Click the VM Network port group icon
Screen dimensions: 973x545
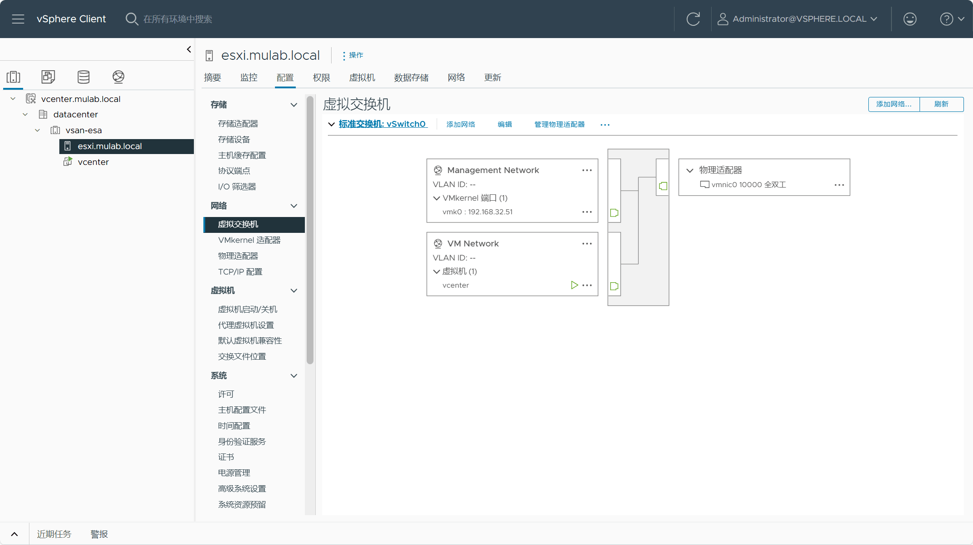[438, 244]
